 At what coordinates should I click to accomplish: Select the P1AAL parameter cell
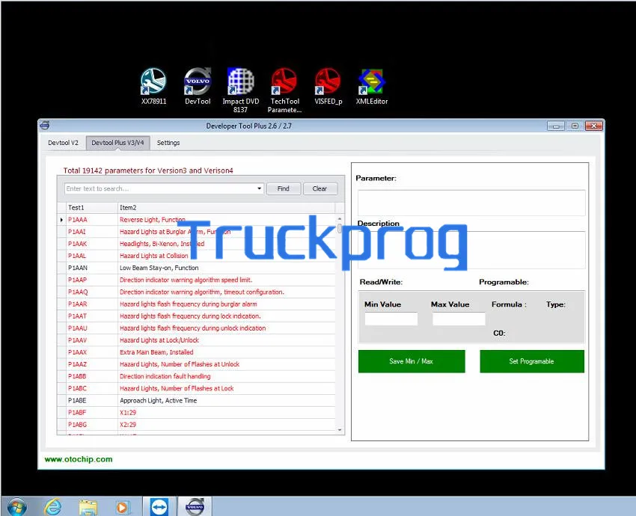point(92,256)
